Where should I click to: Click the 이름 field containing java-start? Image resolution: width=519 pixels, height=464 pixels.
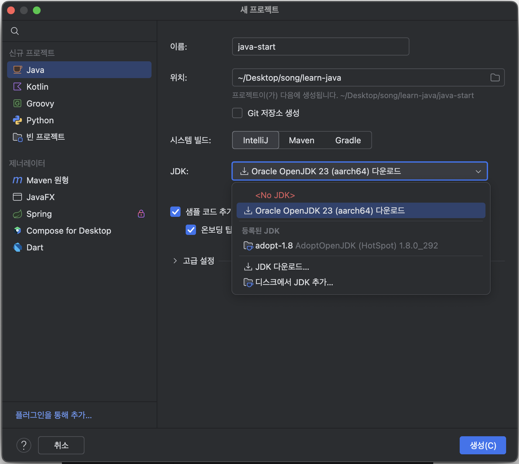tap(321, 46)
